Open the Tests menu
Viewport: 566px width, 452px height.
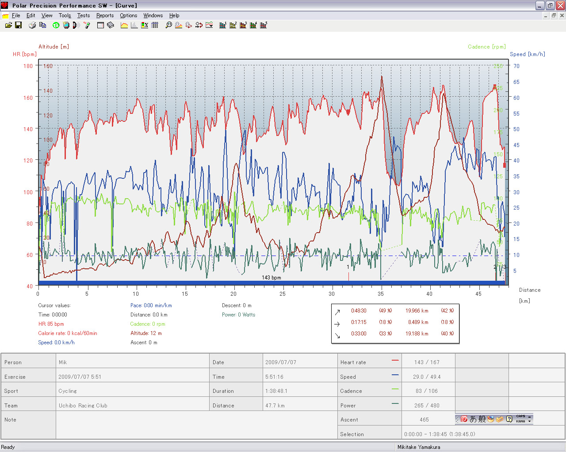coord(83,15)
